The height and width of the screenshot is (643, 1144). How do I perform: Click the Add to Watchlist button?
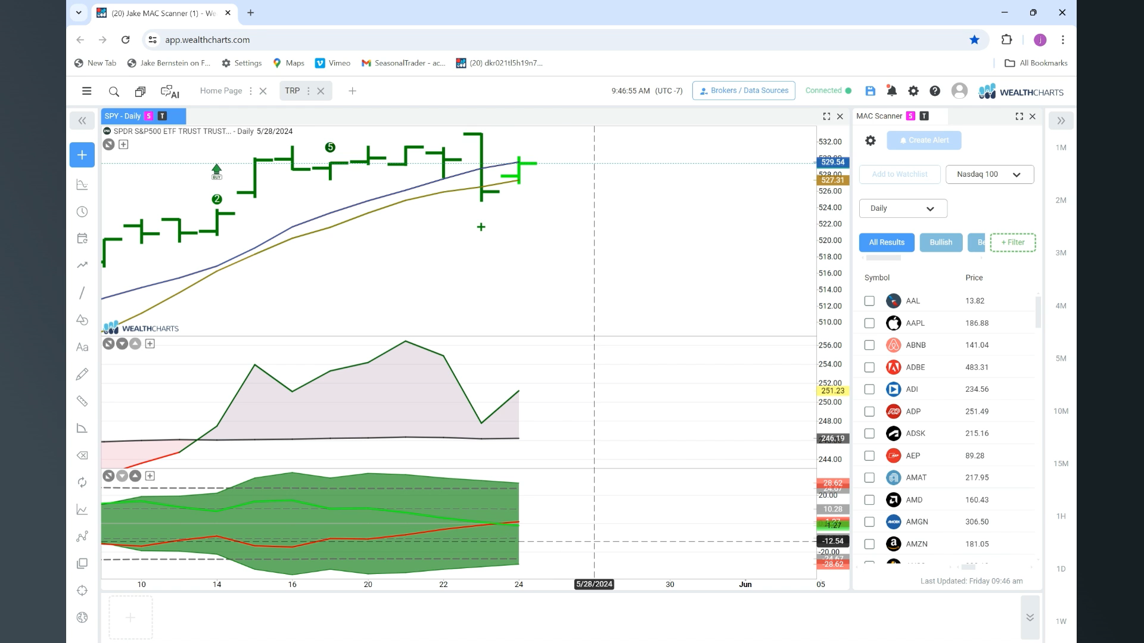(900, 174)
